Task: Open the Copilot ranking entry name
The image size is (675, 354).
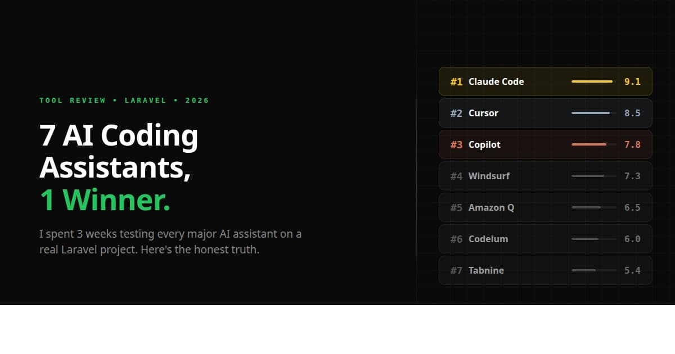Action: point(484,144)
